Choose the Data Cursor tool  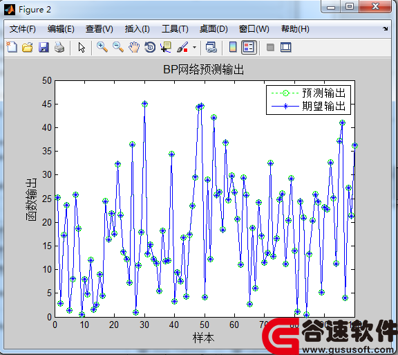click(166, 47)
